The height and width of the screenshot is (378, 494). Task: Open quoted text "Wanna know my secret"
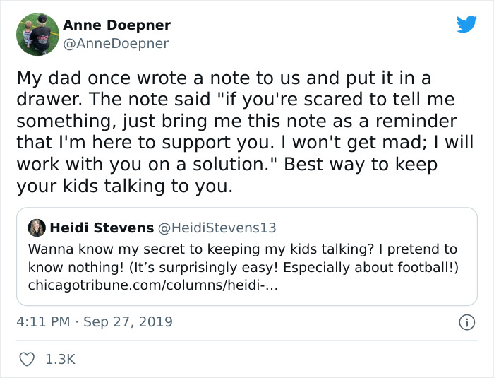[x=242, y=249]
